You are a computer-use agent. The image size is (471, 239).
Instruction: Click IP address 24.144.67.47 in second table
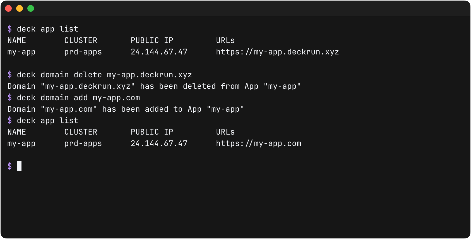pos(159,144)
